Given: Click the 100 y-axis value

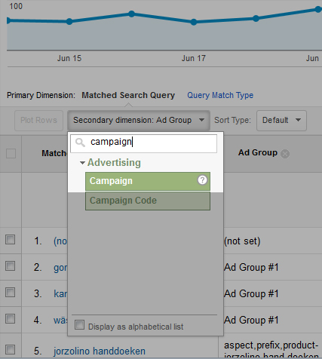Looking at the screenshot, I should (x=16, y=6).
